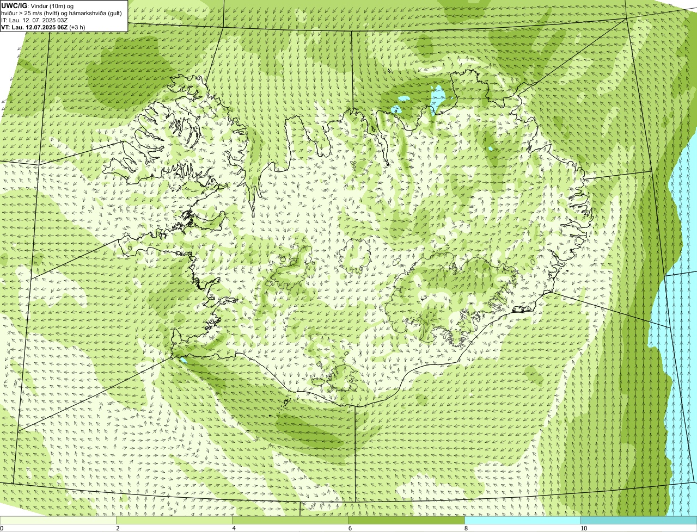Click the '0' tick label on the color scale
Screen dimensions: 697x532
(2, 528)
